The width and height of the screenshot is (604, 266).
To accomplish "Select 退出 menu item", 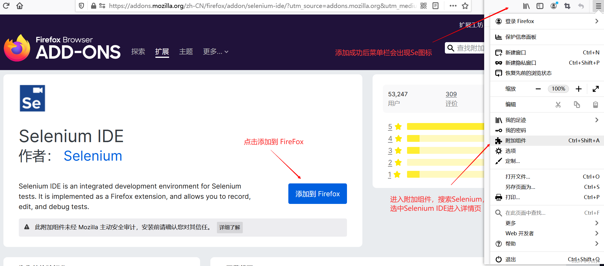I will [547, 259].
